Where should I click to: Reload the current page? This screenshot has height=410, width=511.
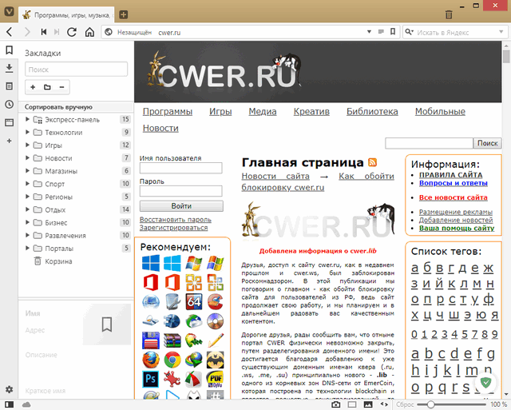[73, 32]
